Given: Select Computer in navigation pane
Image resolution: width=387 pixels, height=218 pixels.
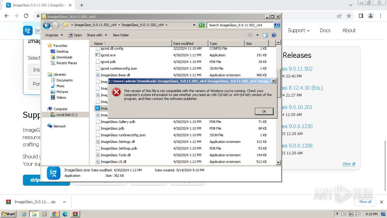Looking at the screenshot, I should 60,109.
